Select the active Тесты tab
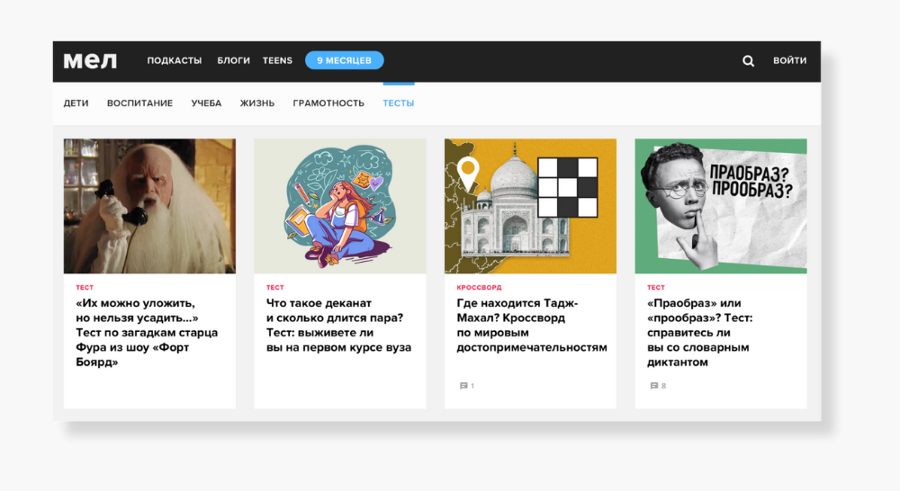 [398, 103]
